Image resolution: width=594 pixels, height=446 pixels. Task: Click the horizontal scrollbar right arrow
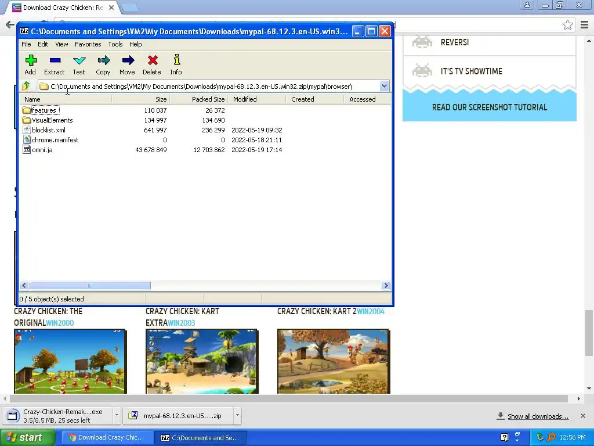(386, 285)
